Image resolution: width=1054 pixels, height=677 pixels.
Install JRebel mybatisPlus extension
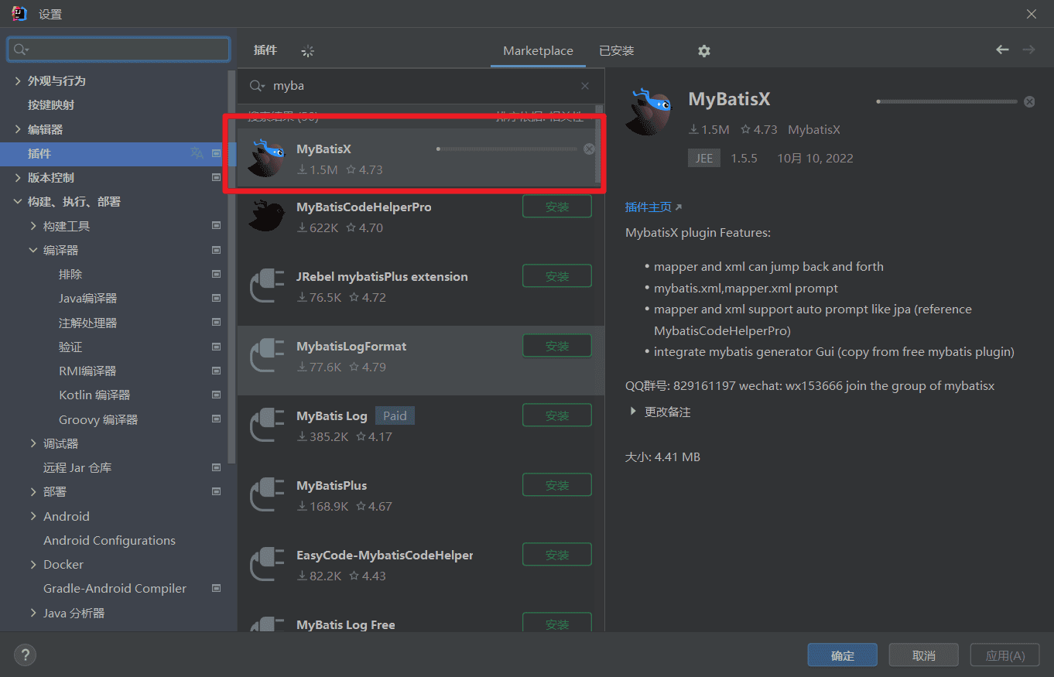(557, 276)
